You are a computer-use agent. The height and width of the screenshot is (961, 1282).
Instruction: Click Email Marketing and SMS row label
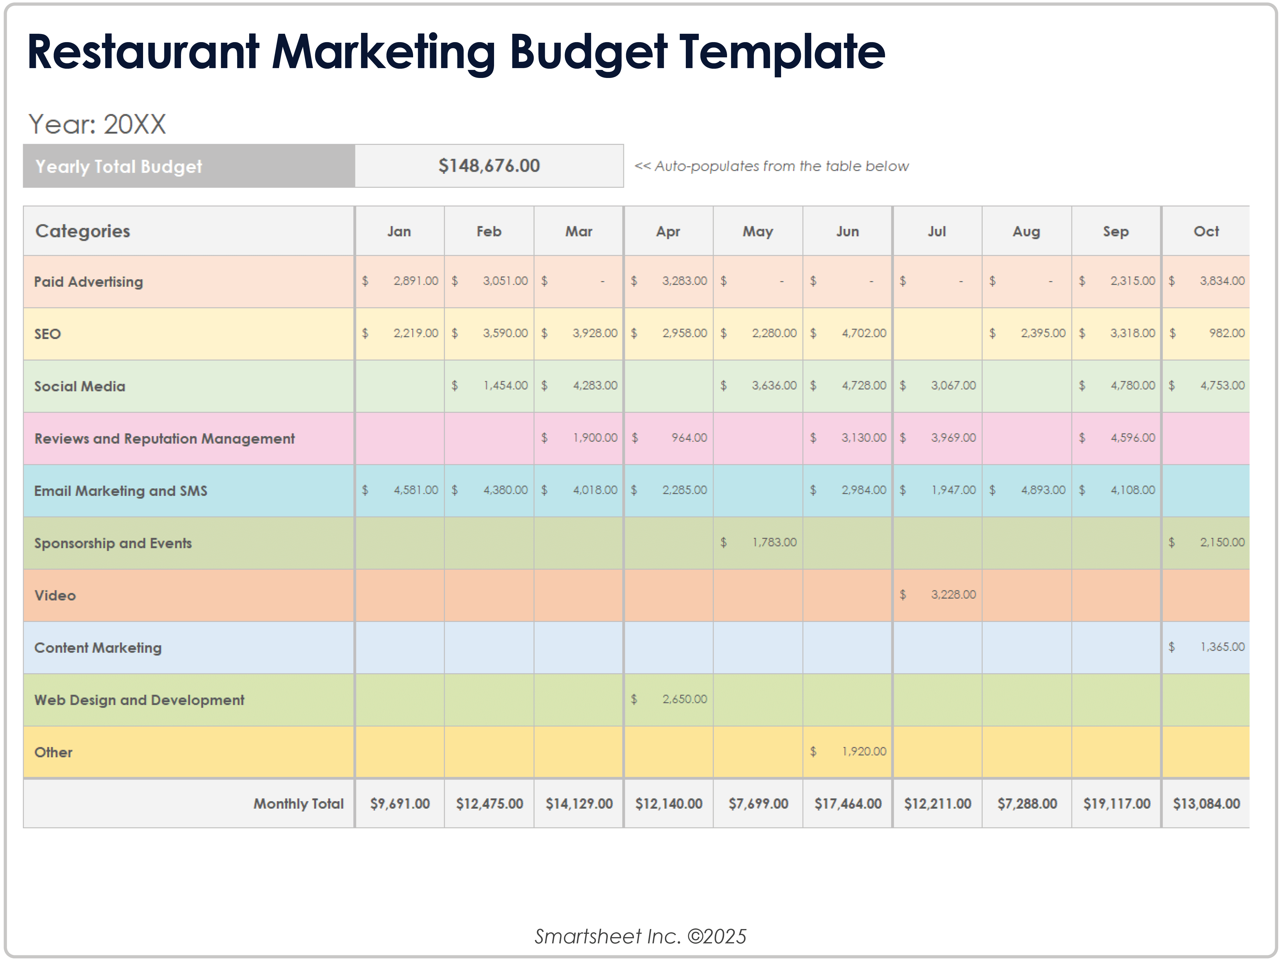click(121, 491)
